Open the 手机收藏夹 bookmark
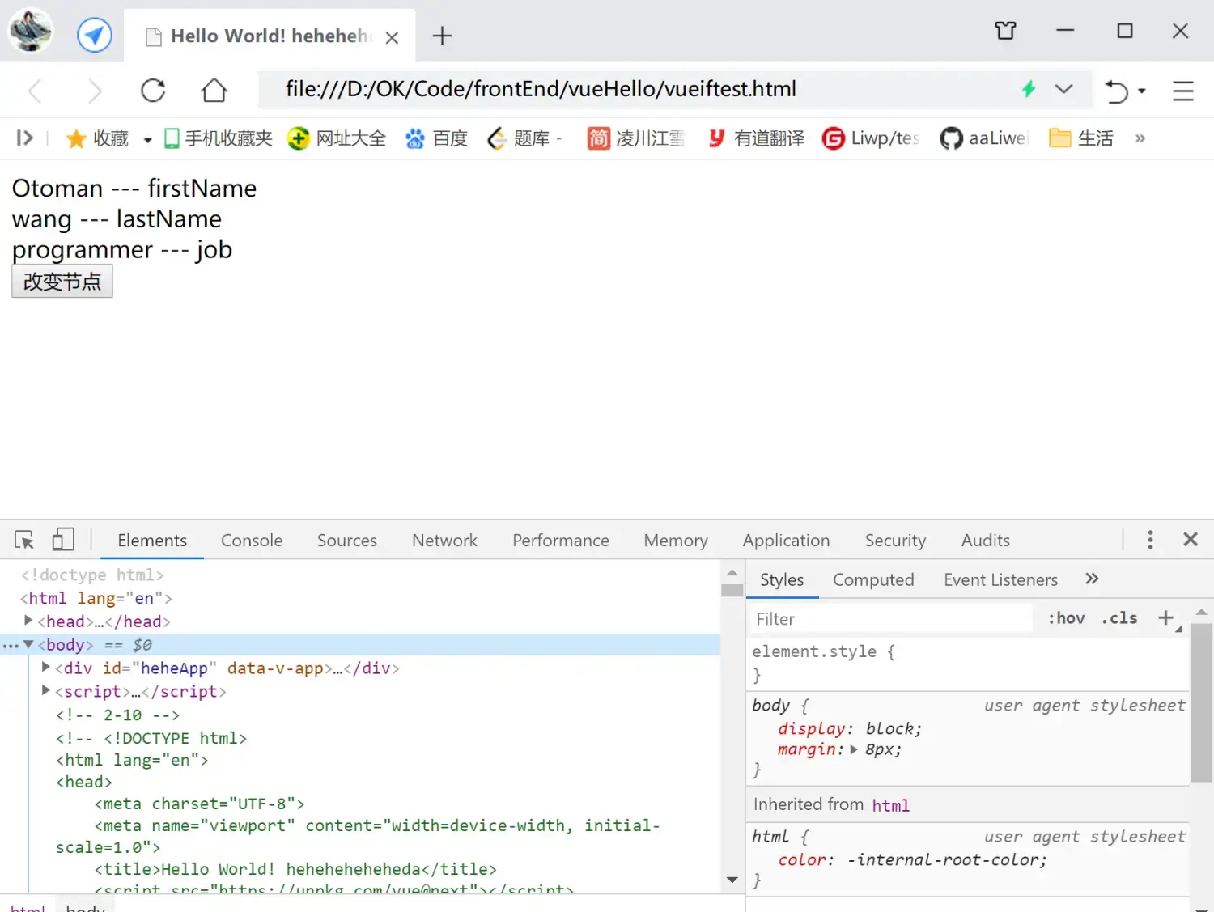This screenshot has width=1214, height=912. (218, 138)
